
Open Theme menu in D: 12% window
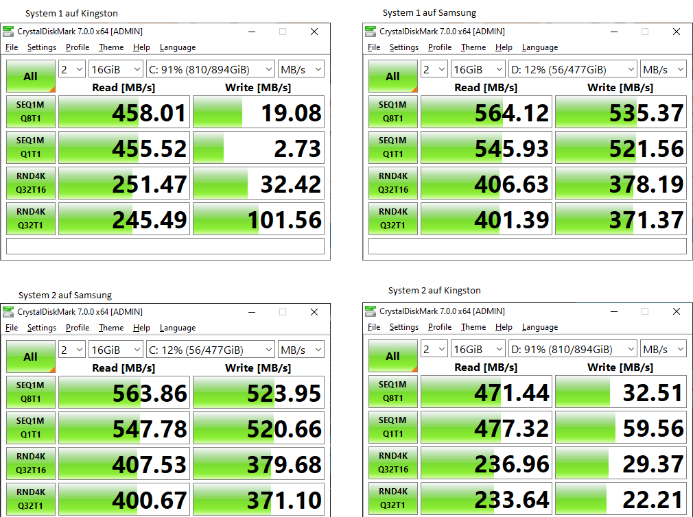tap(473, 47)
